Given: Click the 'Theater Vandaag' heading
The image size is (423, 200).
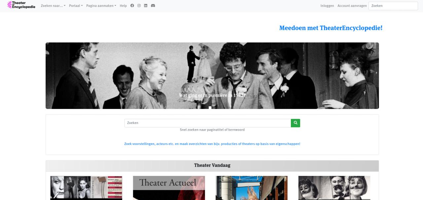Looking at the screenshot, I should (x=212, y=165).
